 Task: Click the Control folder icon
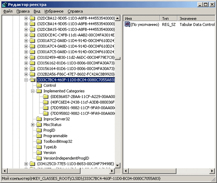[x=39, y=85]
